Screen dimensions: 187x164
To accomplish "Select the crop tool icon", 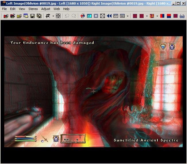I will tap(48, 16).
